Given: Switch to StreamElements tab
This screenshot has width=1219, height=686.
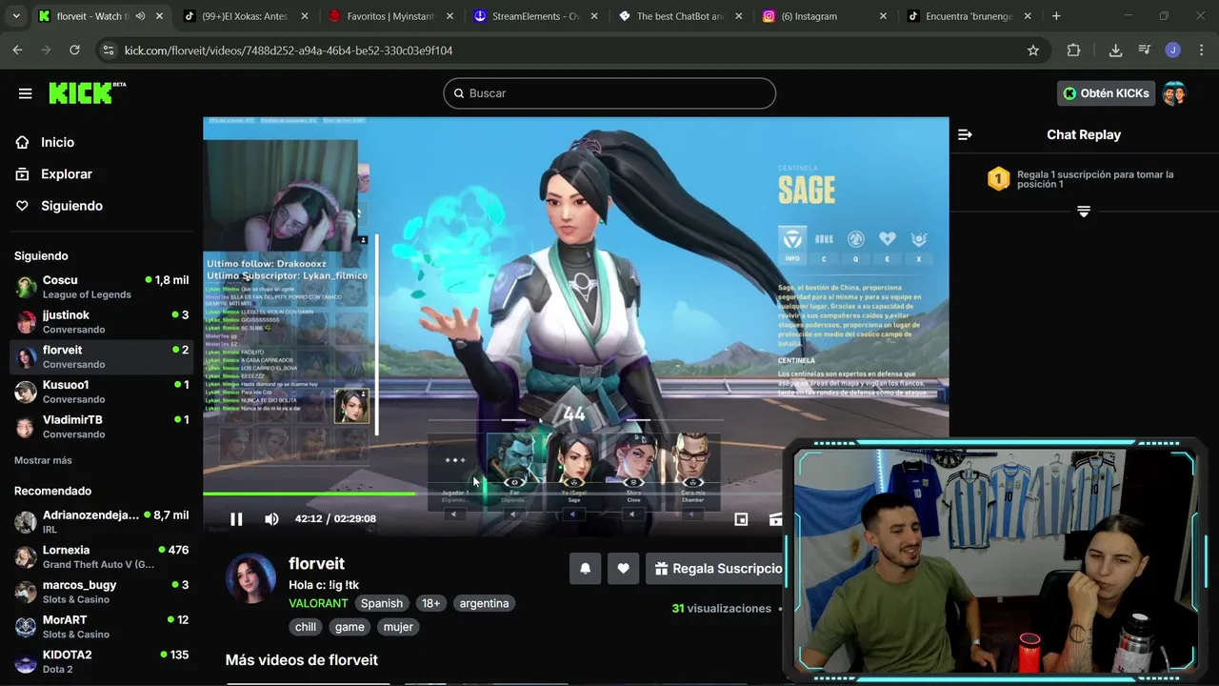Looking at the screenshot, I should tap(535, 16).
